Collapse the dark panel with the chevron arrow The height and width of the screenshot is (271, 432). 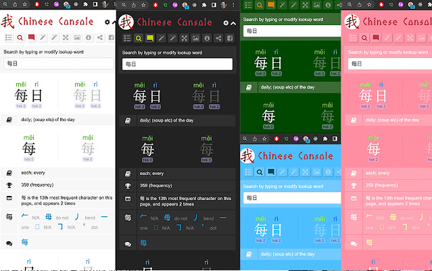point(233,24)
